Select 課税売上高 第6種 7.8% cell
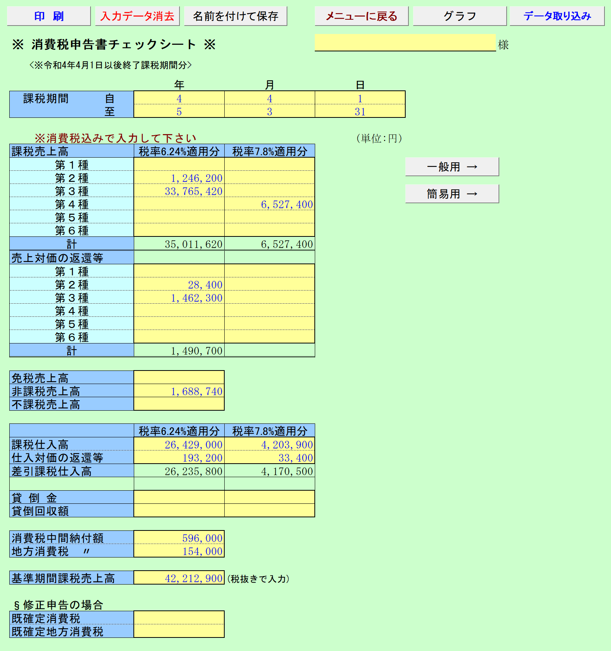Image resolution: width=611 pixels, height=651 pixels. pyautogui.click(x=270, y=230)
